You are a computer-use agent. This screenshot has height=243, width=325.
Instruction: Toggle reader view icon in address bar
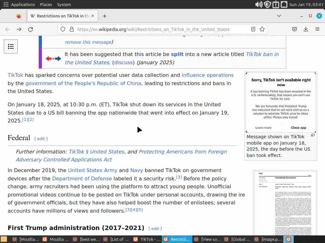coord(253,29)
